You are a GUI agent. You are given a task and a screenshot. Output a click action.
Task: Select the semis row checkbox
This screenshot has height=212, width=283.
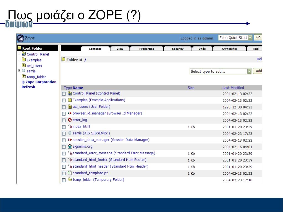tap(64, 134)
